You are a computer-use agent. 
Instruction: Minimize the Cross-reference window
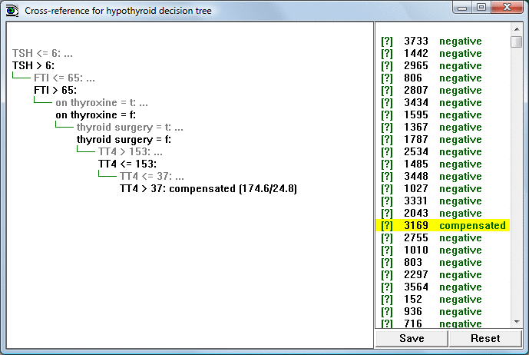pyautogui.click(x=462, y=8)
